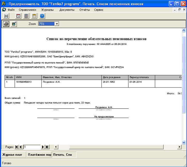This screenshot has width=187, height=167.
Task: Open the Справочники menu
Action: point(27,10)
